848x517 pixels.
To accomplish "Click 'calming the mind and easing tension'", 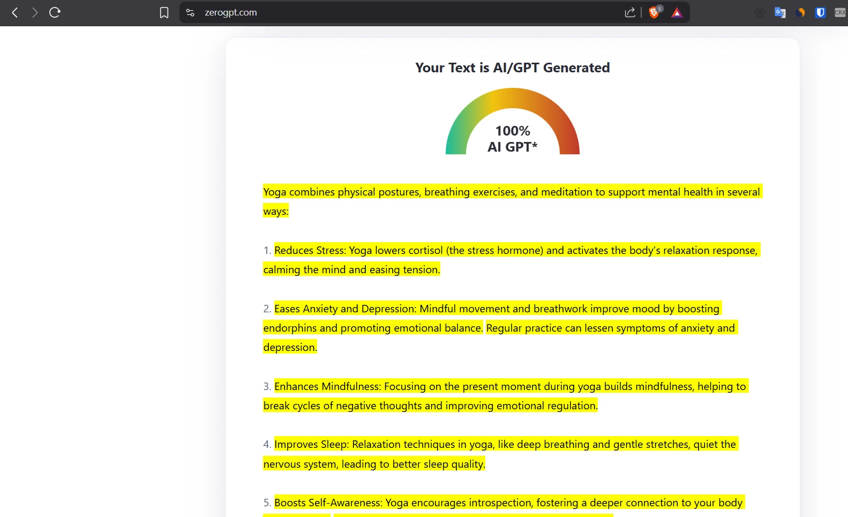I will coord(351,269).
